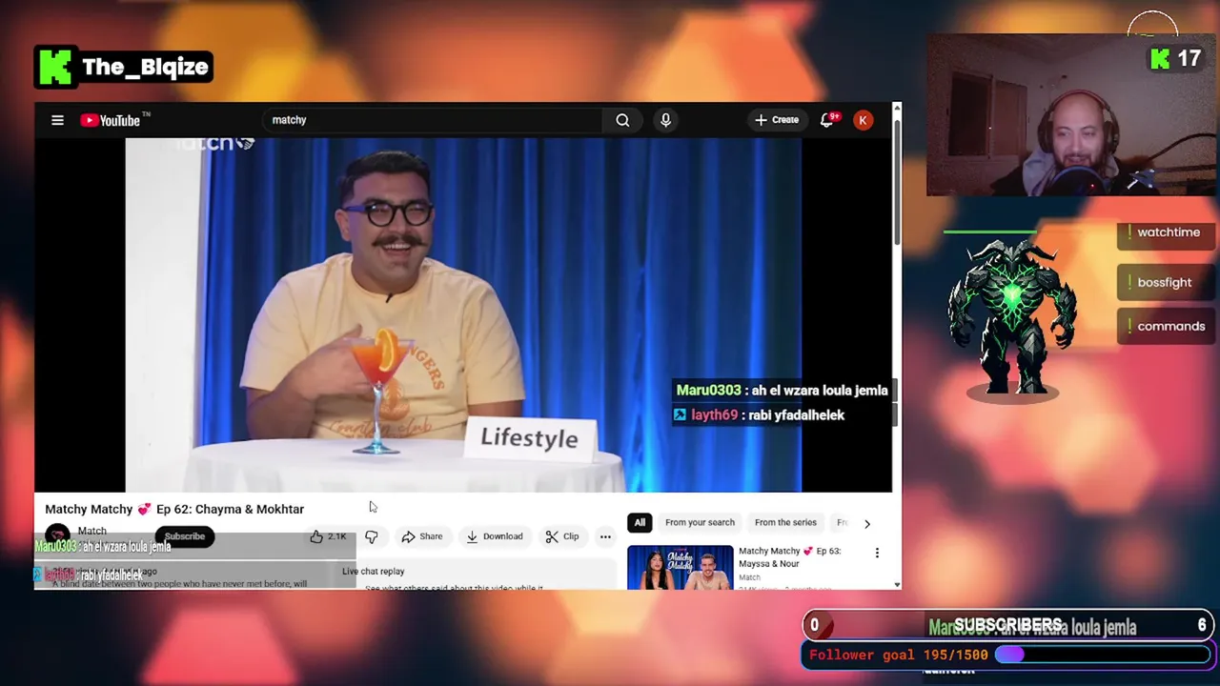The width and height of the screenshot is (1220, 686).
Task: Click The_Blqize streamer name
Action: point(145,67)
